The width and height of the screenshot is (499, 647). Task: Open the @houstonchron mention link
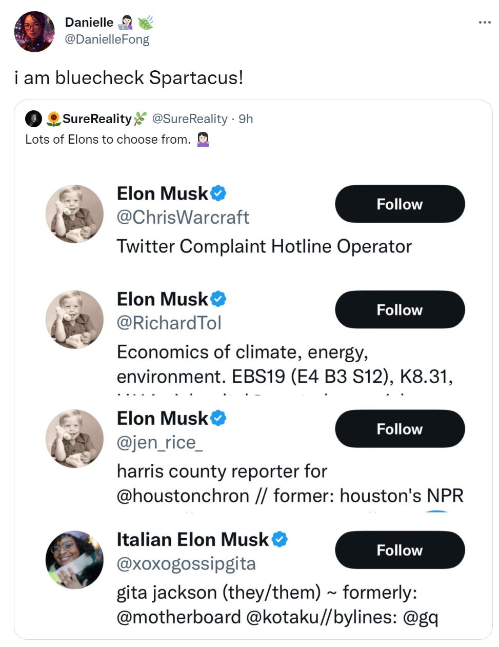[183, 496]
